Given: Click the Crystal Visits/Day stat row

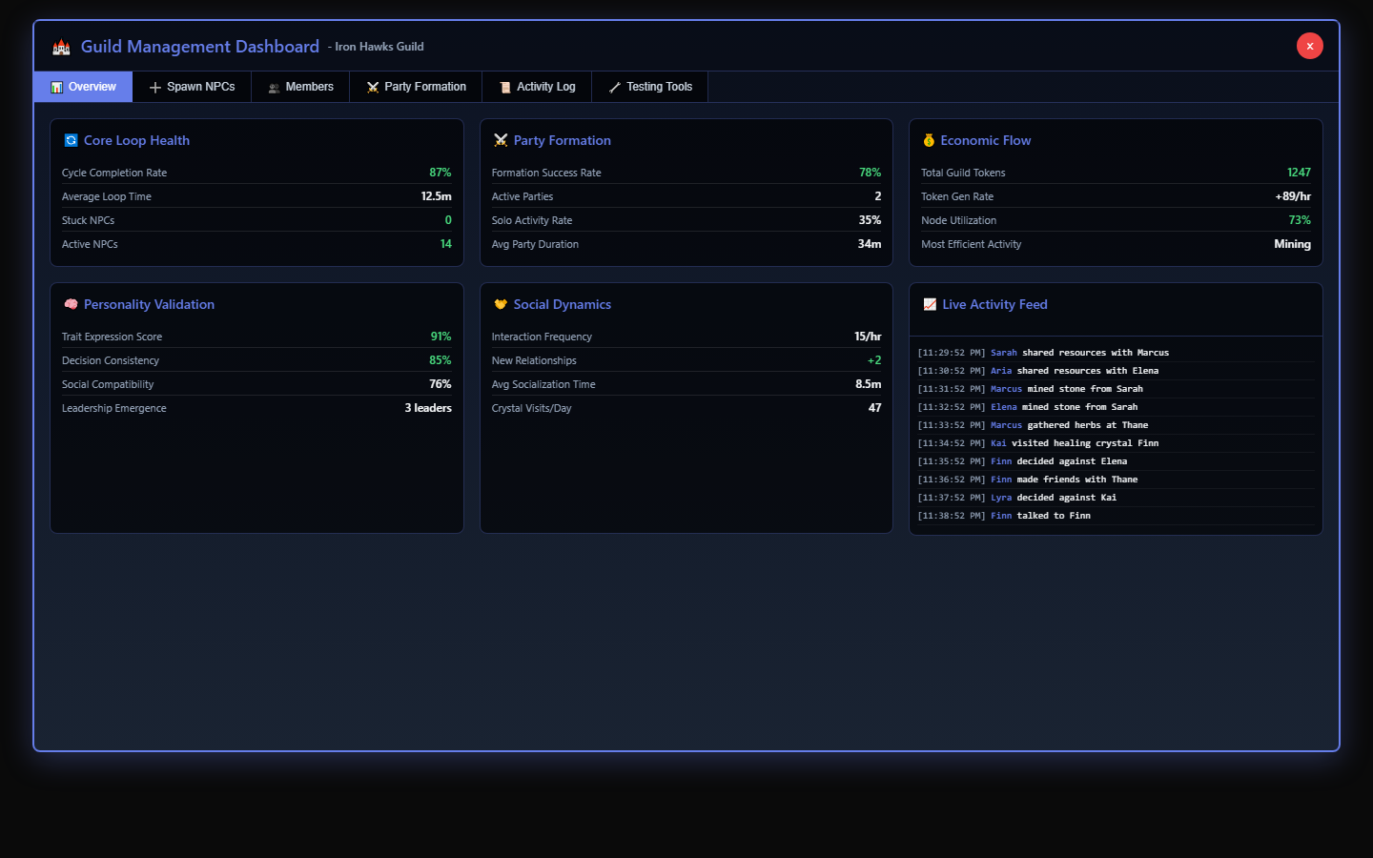Looking at the screenshot, I should pos(686,408).
